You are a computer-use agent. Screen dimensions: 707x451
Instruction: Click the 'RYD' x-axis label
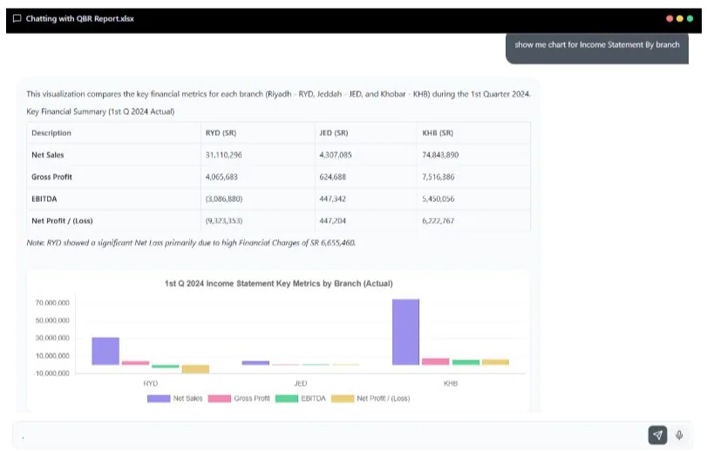click(151, 383)
